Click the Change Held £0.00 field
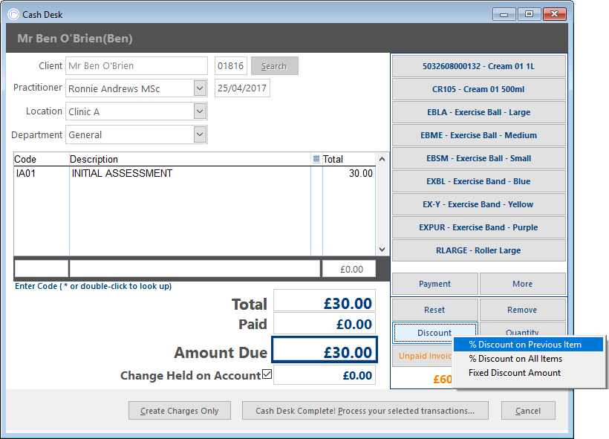Image resolution: width=609 pixels, height=439 pixels. [325, 375]
